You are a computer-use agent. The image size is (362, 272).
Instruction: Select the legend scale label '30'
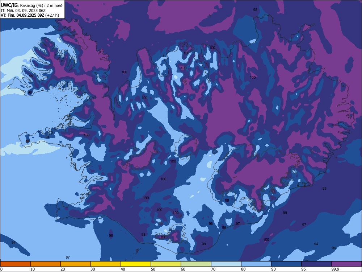(x=93, y=269)
